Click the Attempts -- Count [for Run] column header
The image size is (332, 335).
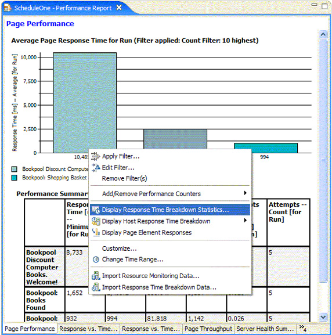tap(288, 222)
